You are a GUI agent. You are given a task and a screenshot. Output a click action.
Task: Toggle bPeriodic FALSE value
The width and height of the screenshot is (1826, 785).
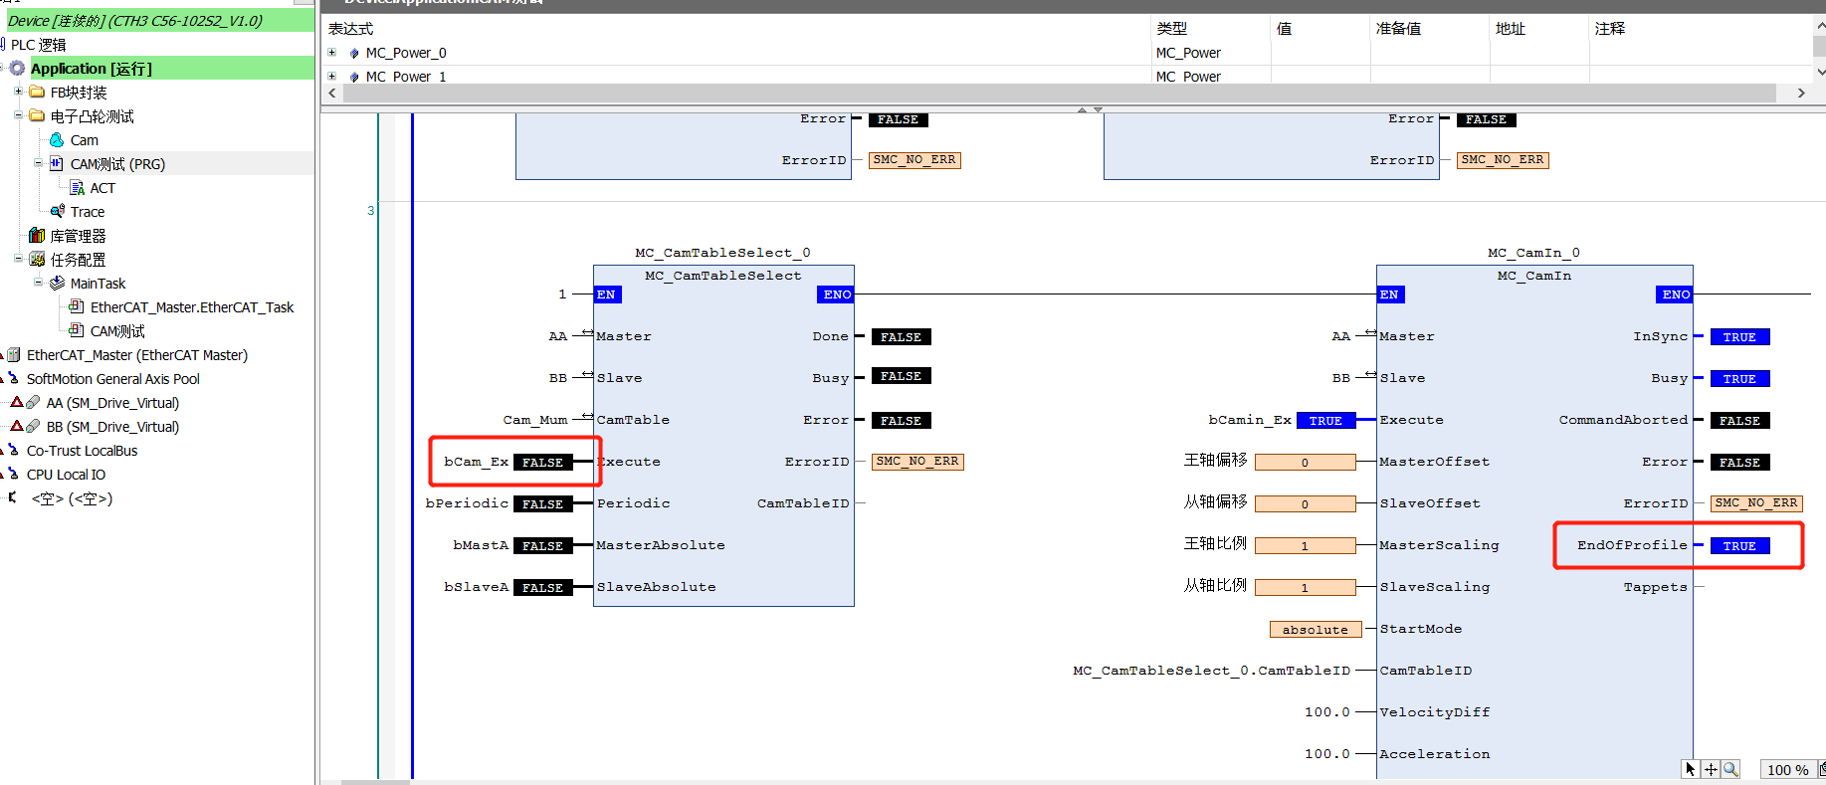click(x=542, y=504)
